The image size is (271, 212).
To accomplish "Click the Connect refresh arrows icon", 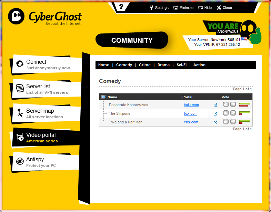I will pyautogui.click(x=20, y=63).
